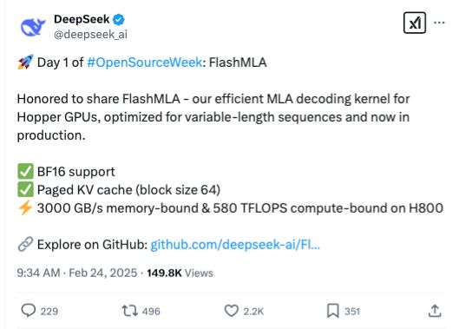The image size is (459, 329).
Task: Click the 2.2K likes count
Action: 253,311
